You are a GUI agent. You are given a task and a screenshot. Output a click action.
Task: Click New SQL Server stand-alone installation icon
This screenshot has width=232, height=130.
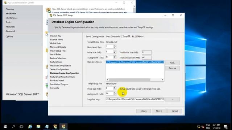[x=48, y=10]
